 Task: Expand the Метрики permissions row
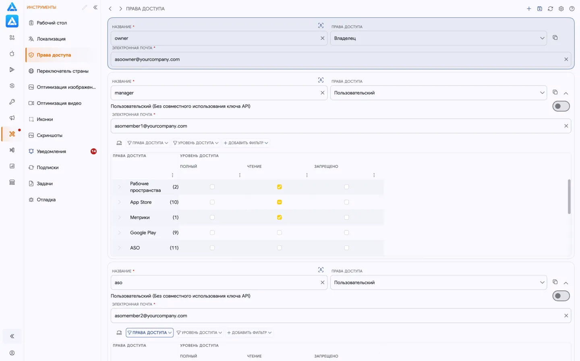coord(119,217)
